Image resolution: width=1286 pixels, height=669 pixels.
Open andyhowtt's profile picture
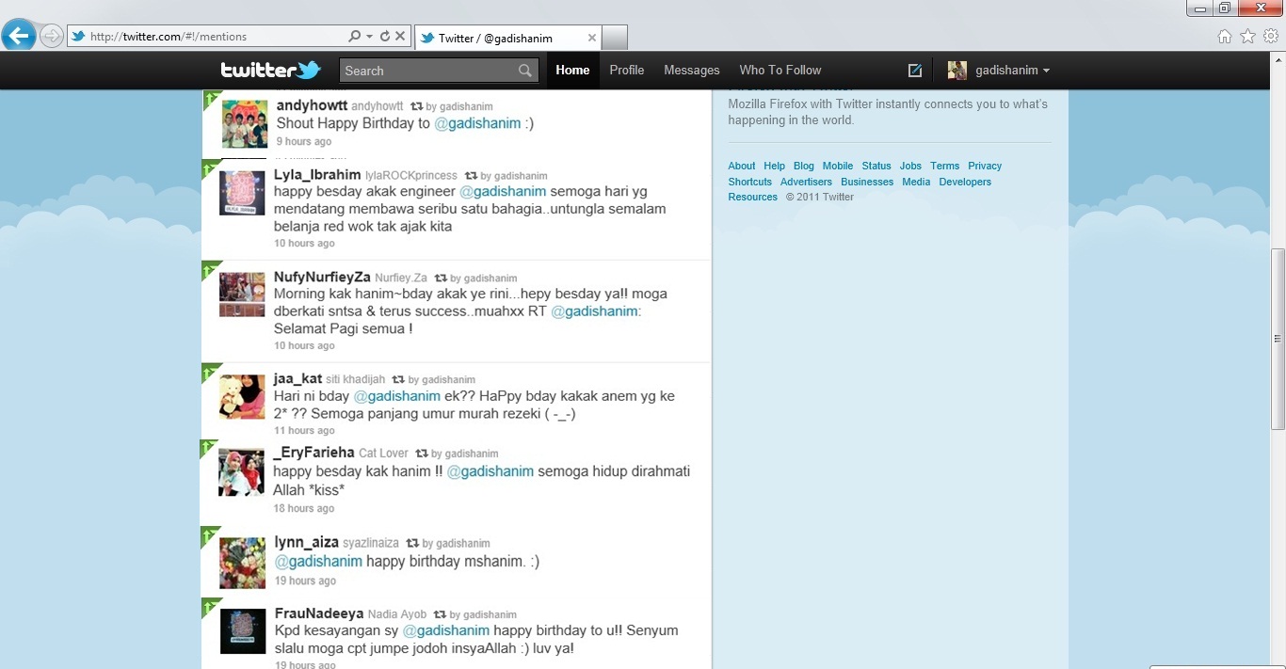[245, 123]
